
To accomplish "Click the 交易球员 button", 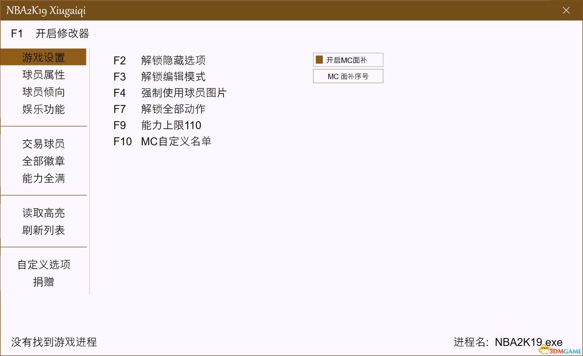I will click(43, 144).
